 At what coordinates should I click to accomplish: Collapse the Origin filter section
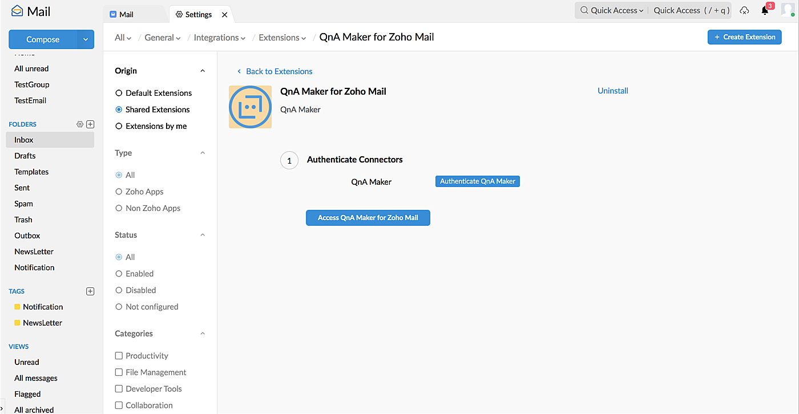tap(203, 71)
